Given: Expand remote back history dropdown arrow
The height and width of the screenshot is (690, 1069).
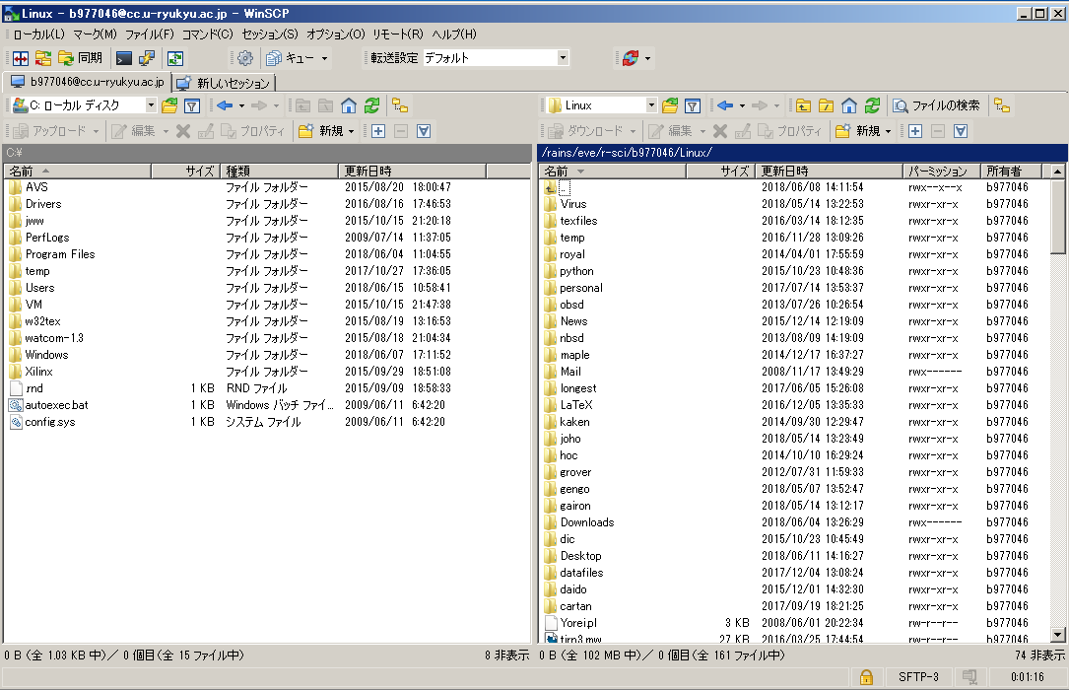Looking at the screenshot, I should pyautogui.click(x=742, y=105).
